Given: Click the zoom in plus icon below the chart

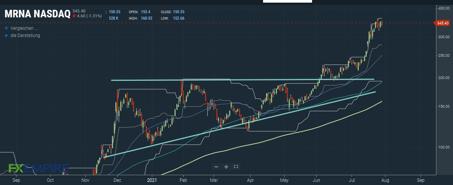Looking at the screenshot, I should (226, 166).
